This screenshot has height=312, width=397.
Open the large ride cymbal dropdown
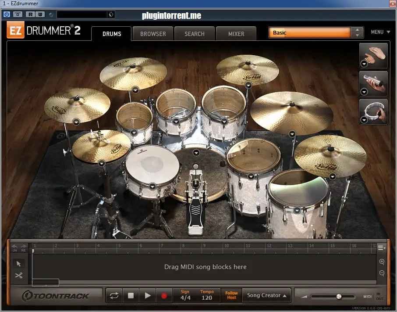pyautogui.click(x=292, y=133)
